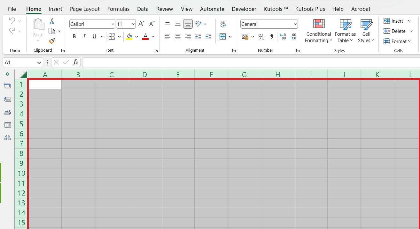
Task: Toggle bold formatting
Action: [74, 36]
